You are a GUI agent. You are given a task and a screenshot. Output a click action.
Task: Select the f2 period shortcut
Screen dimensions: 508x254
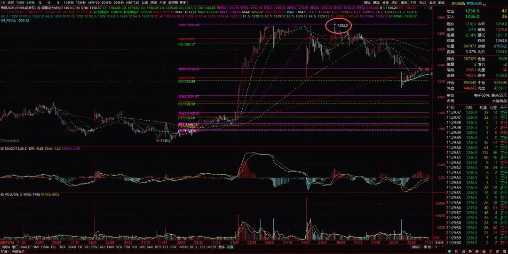coord(40,3)
